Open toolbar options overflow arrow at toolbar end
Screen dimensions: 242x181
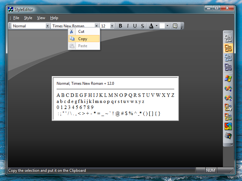click(182, 28)
